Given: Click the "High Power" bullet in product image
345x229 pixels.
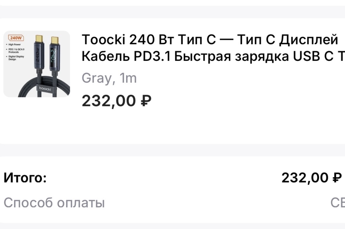Looking at the screenshot, I should pyautogui.click(x=15, y=44).
